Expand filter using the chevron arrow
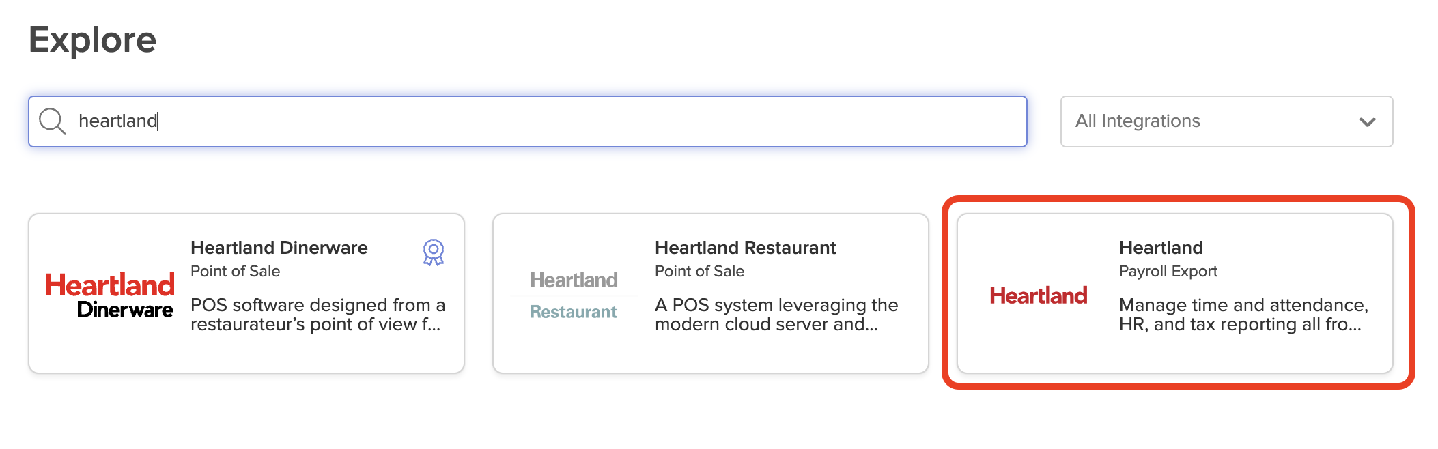The image size is (1438, 449). coord(1367,122)
